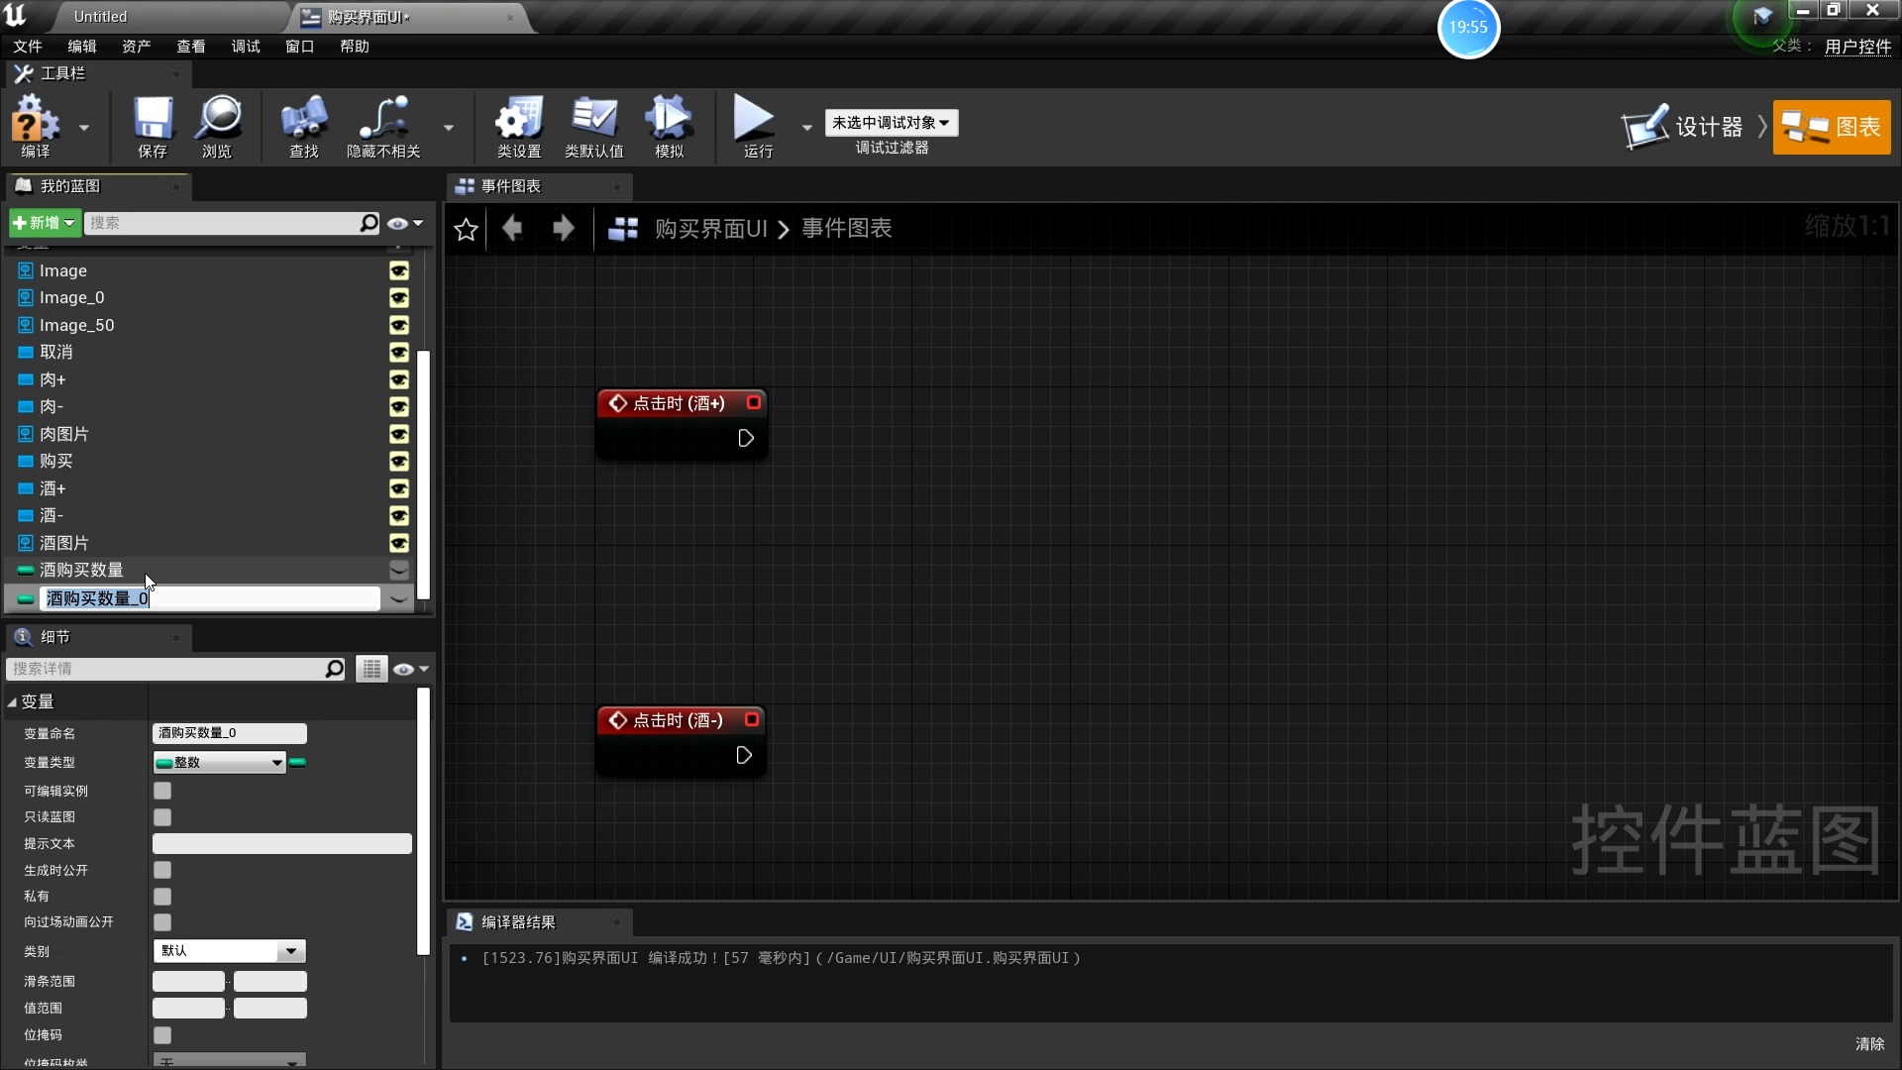The height and width of the screenshot is (1070, 1902).
Task: Enable 只读蓝图 checkbox
Action: click(x=162, y=816)
